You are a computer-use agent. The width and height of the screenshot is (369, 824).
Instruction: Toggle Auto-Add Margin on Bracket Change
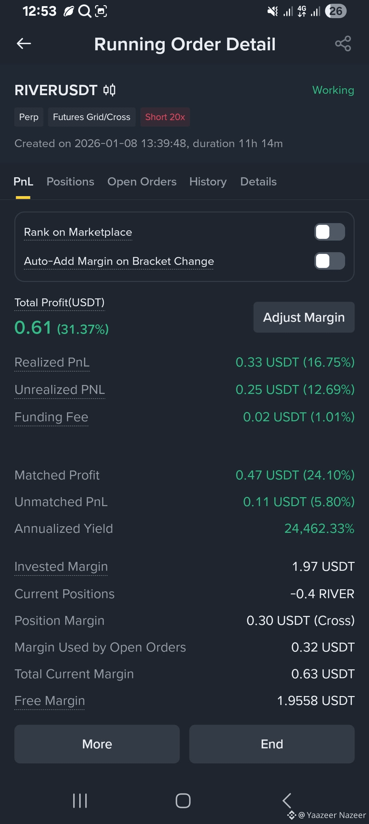point(330,261)
